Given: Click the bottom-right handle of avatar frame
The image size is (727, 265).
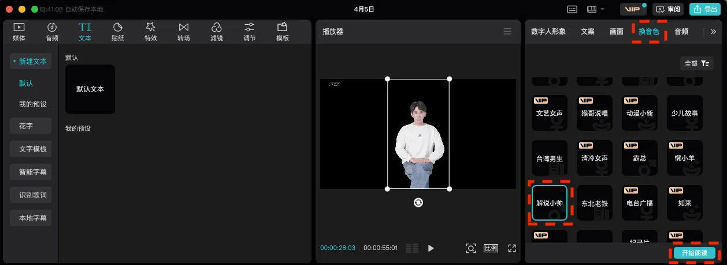Looking at the screenshot, I should [x=450, y=189].
